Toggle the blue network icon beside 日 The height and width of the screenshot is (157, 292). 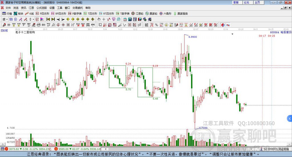[x=11, y=19]
